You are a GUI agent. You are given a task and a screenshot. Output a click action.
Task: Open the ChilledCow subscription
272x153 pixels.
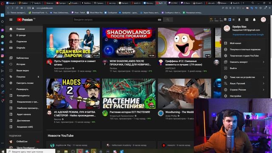[x=24, y=142]
